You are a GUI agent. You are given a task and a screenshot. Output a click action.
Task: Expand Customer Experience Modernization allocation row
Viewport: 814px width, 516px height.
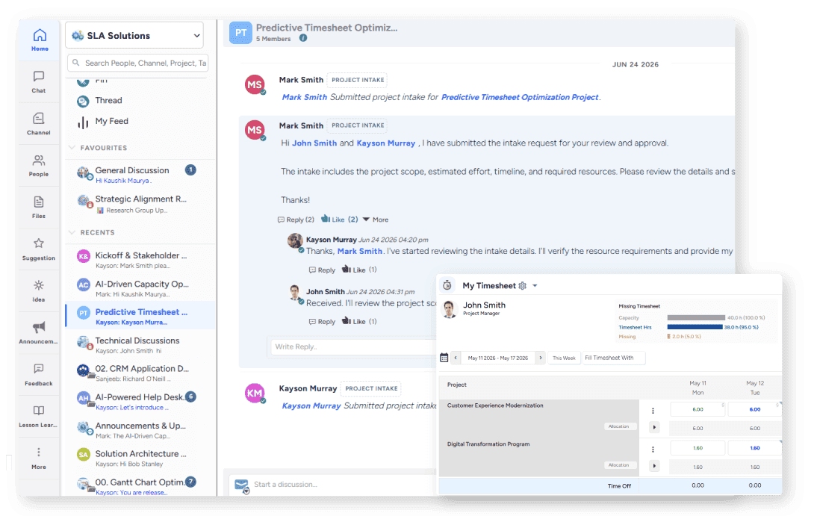pyautogui.click(x=654, y=427)
